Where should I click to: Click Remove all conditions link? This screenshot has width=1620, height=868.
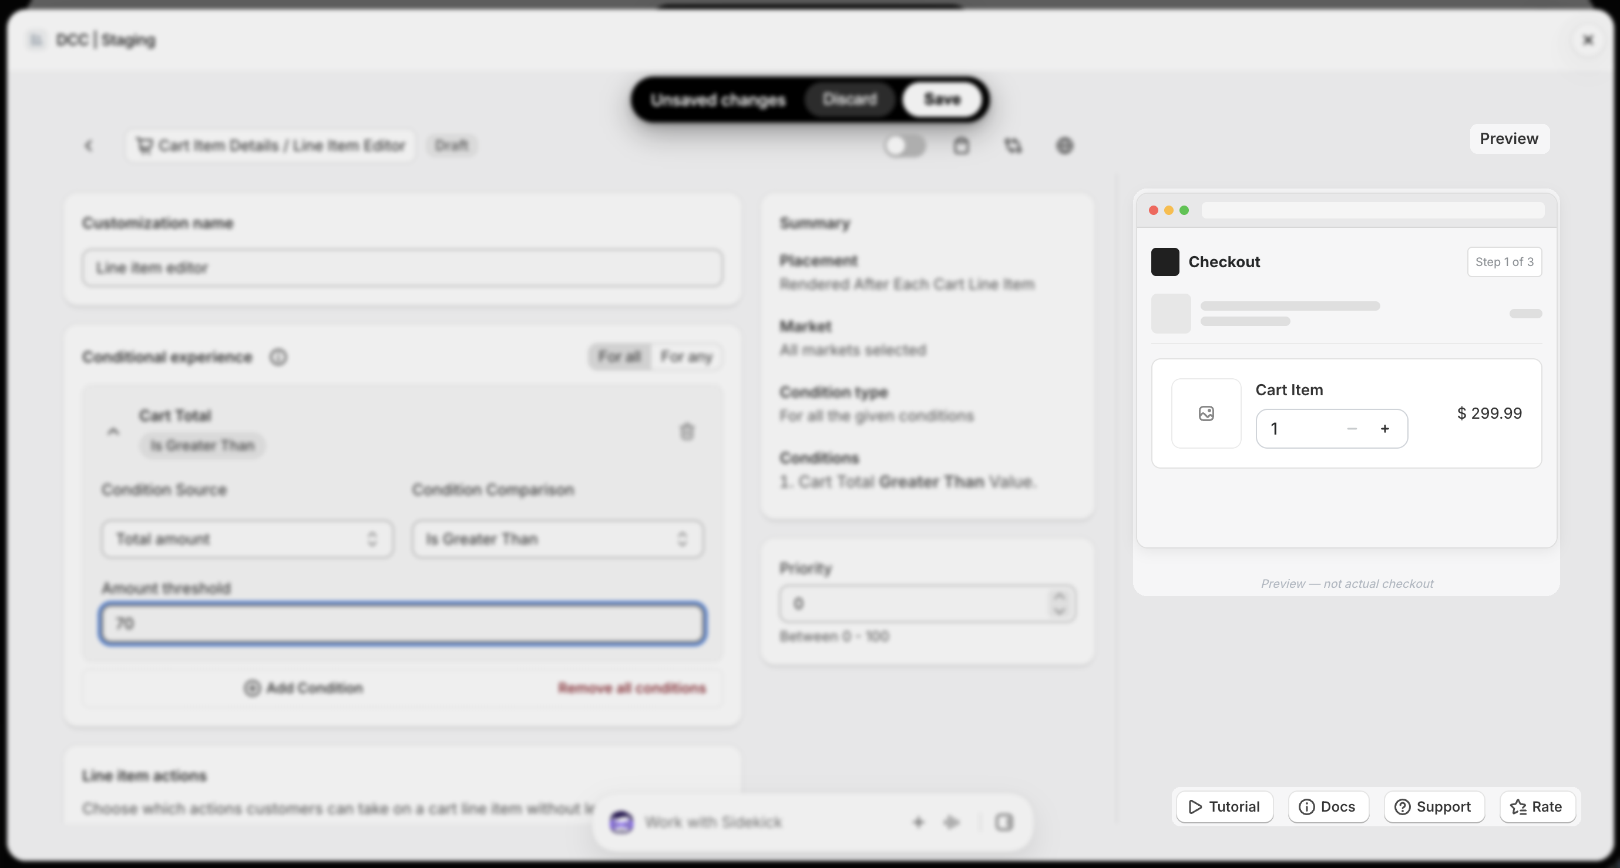tap(631, 688)
